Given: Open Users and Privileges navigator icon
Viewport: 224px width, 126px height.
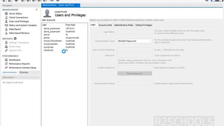Looking at the screenshot, I should pos(6,21).
